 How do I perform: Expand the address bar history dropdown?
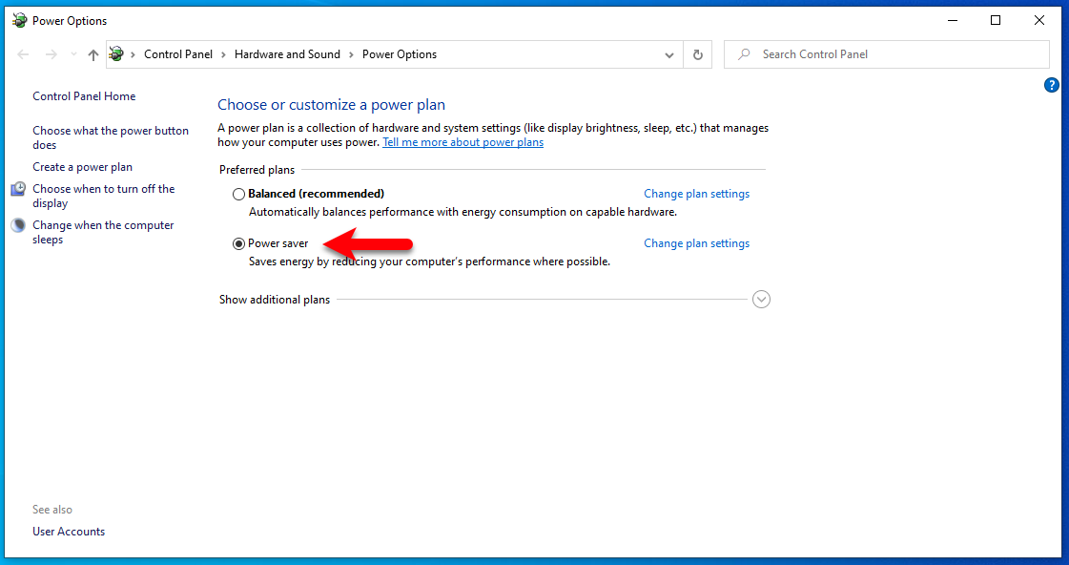pyautogui.click(x=669, y=54)
